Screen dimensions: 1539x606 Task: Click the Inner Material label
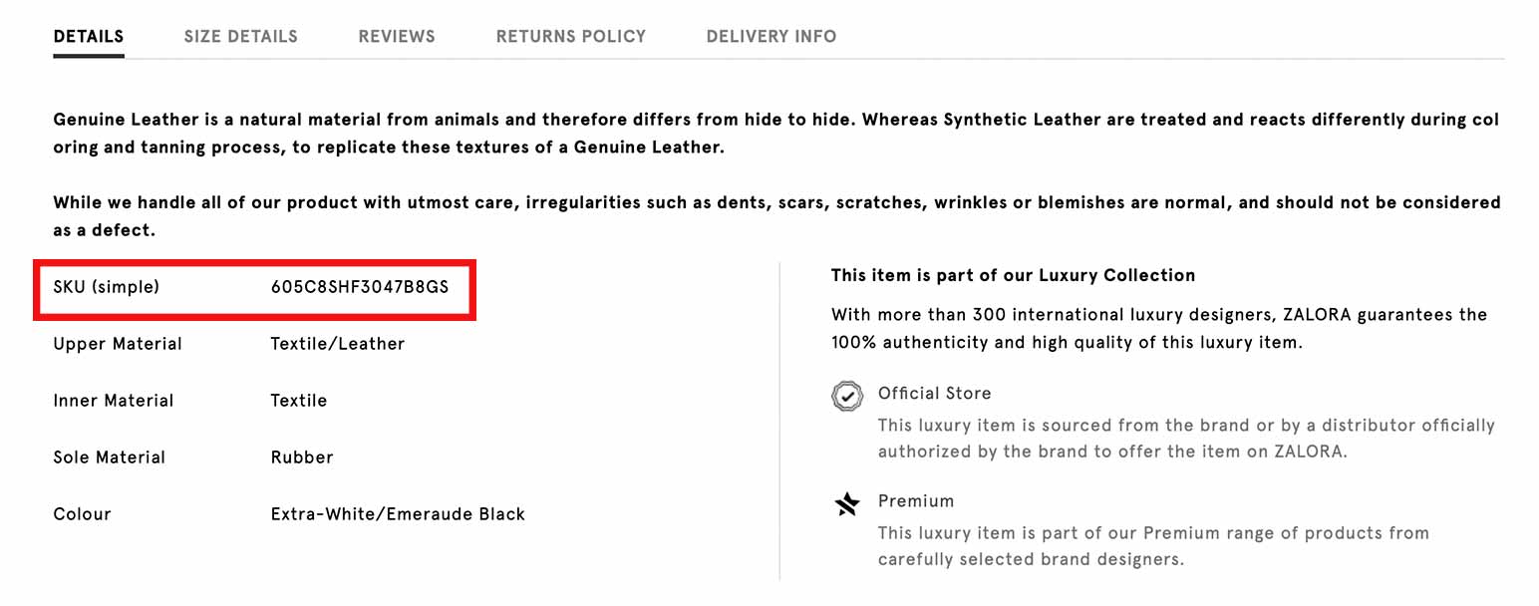[114, 401]
